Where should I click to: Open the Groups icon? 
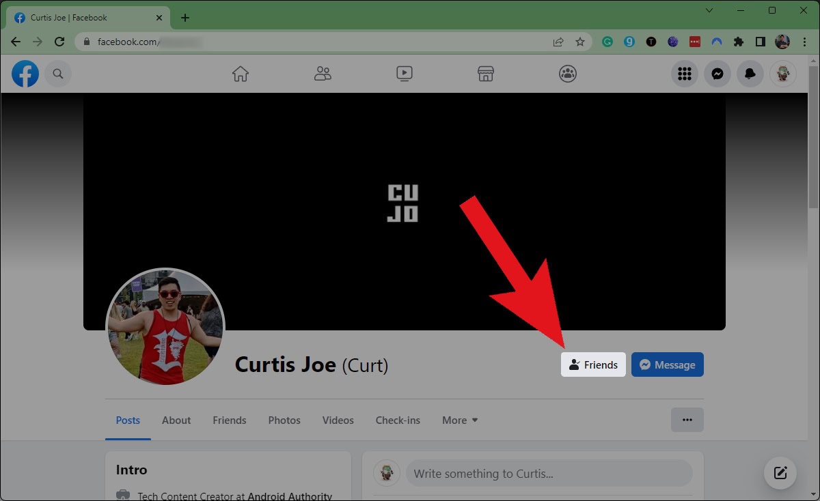pos(568,74)
